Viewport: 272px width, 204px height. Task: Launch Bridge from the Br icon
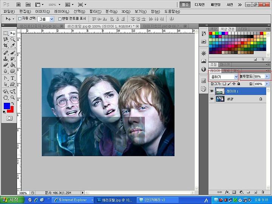point(19,5)
